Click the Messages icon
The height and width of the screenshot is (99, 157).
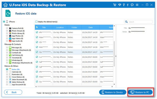10,47
